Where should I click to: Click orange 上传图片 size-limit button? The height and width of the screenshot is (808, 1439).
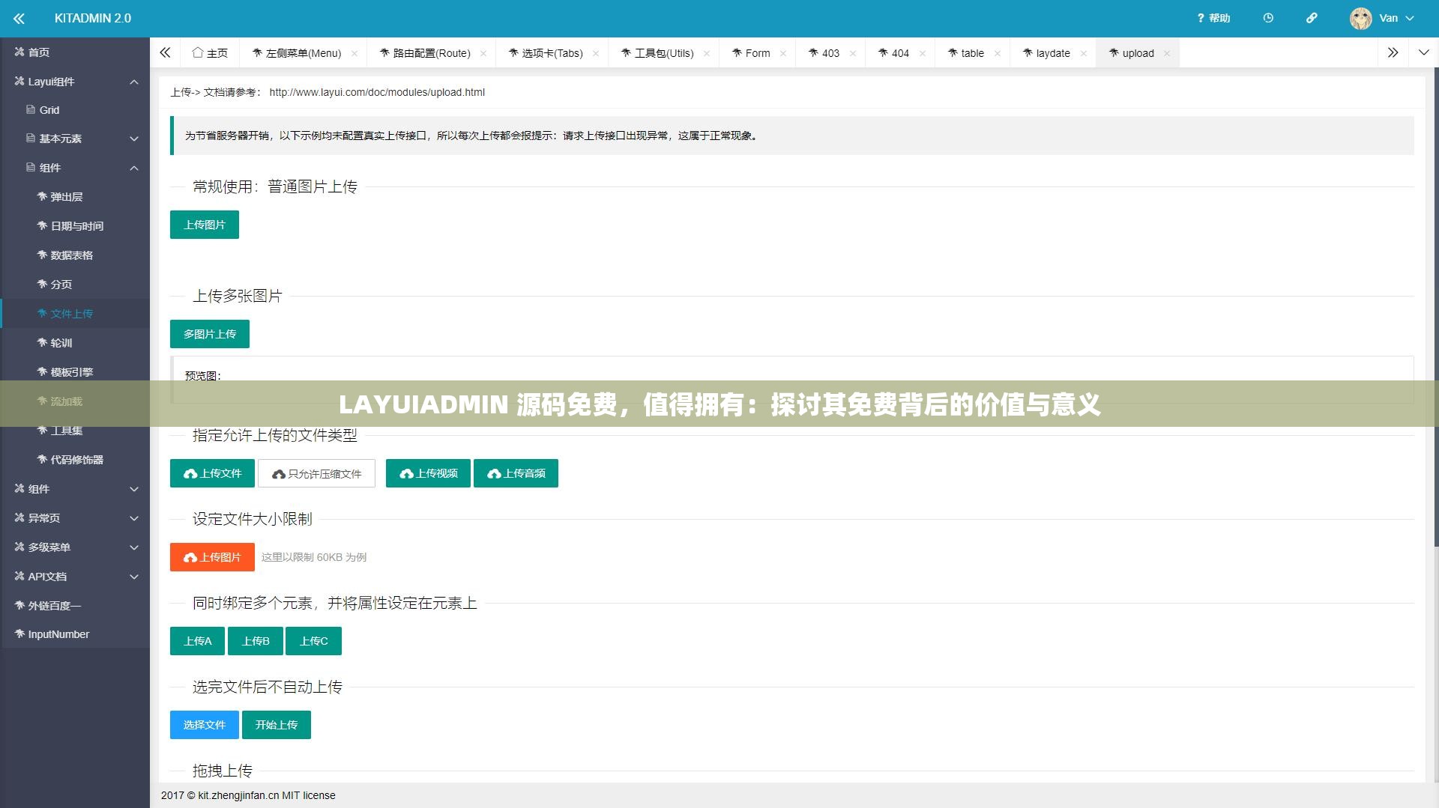pyautogui.click(x=212, y=557)
